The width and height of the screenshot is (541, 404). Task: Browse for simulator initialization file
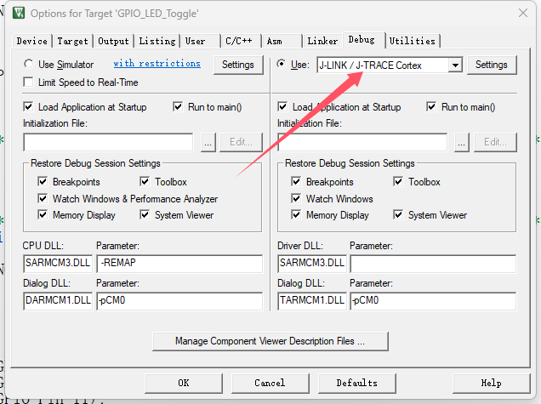point(208,143)
